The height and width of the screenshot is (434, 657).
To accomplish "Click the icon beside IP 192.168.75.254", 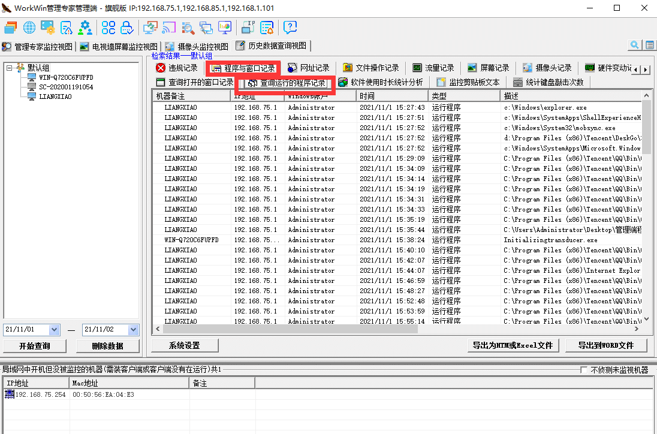I will tap(9, 394).
